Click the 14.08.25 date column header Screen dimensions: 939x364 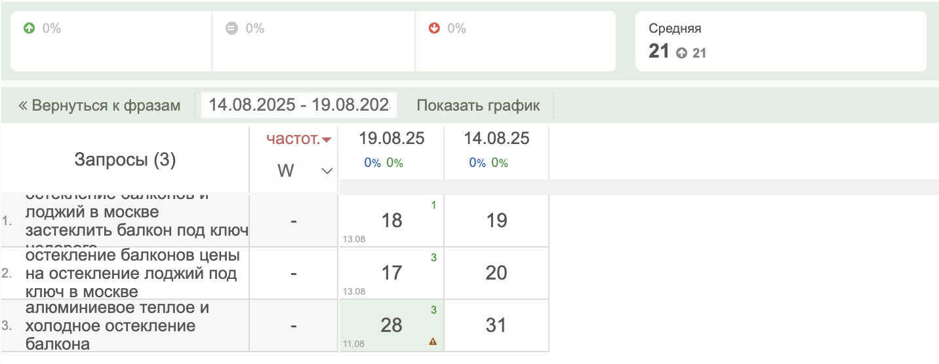pos(496,139)
